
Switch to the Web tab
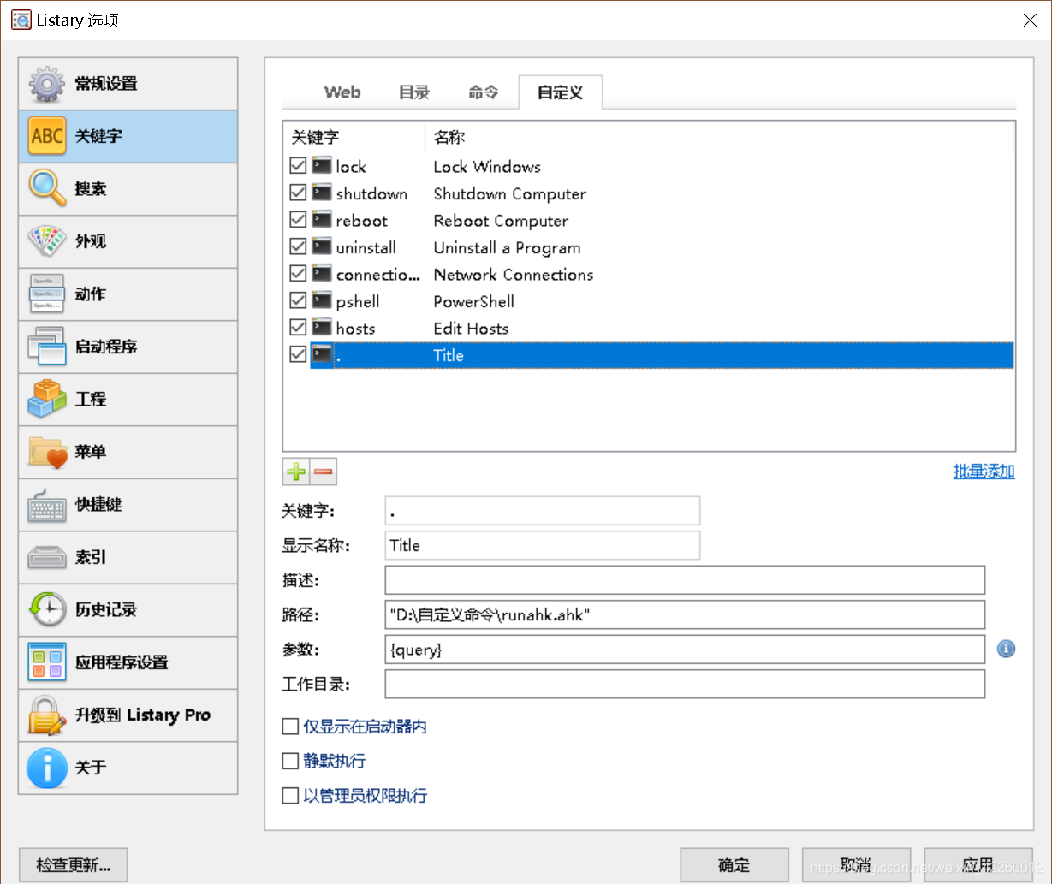click(342, 92)
